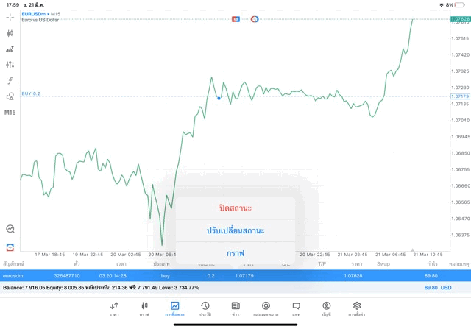Switch to the ราคา quotes tab
Viewport: 471px width, 329px height.
[114, 309]
